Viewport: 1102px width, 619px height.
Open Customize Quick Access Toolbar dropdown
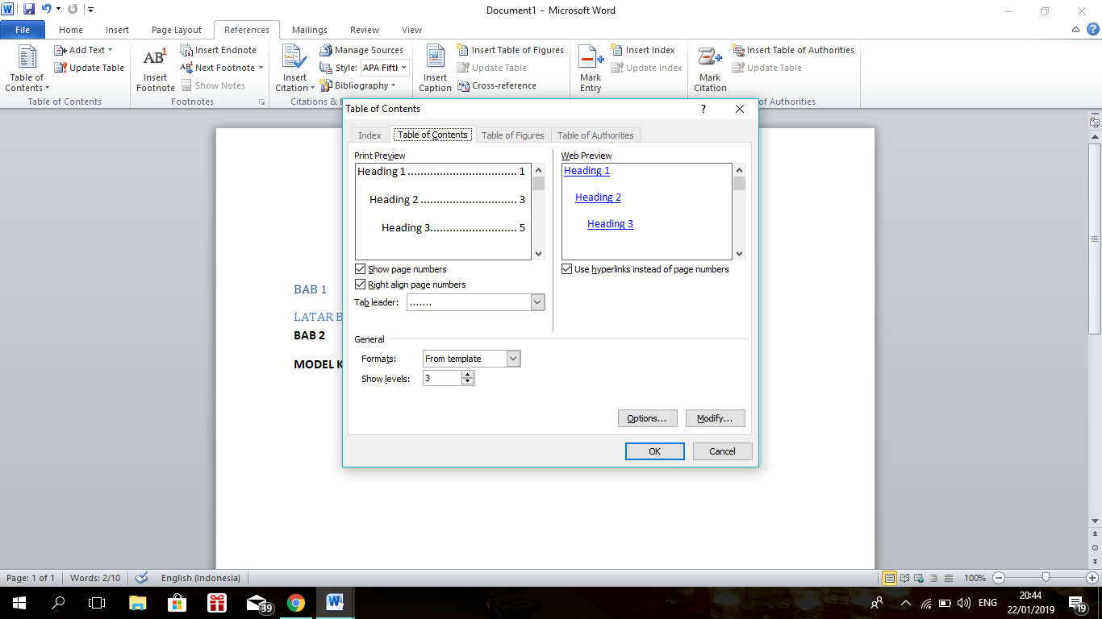(90, 10)
